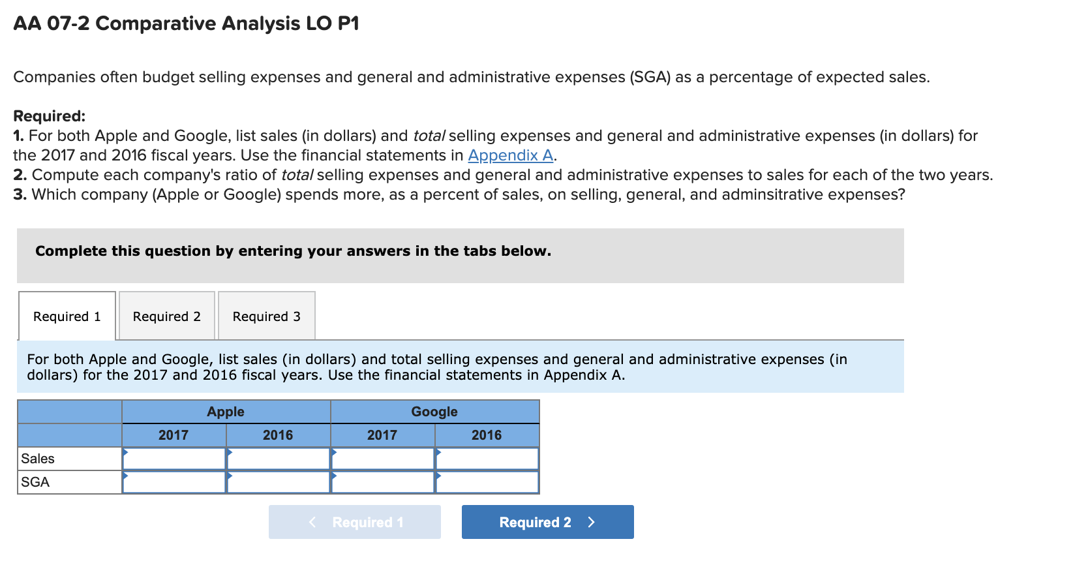Click the Required 2 navigation button
The image size is (1075, 582).
click(547, 521)
